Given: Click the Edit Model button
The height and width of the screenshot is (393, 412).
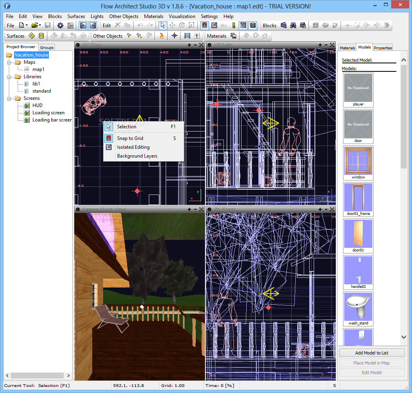Looking at the screenshot, I should pos(371,373).
